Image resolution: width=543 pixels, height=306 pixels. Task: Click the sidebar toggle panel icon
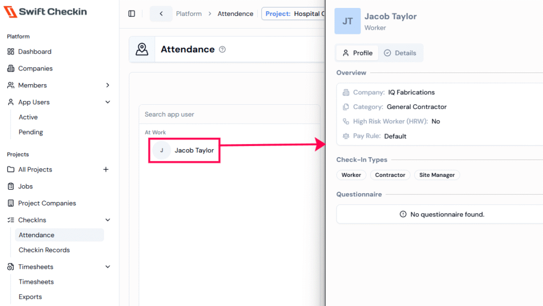tap(132, 14)
